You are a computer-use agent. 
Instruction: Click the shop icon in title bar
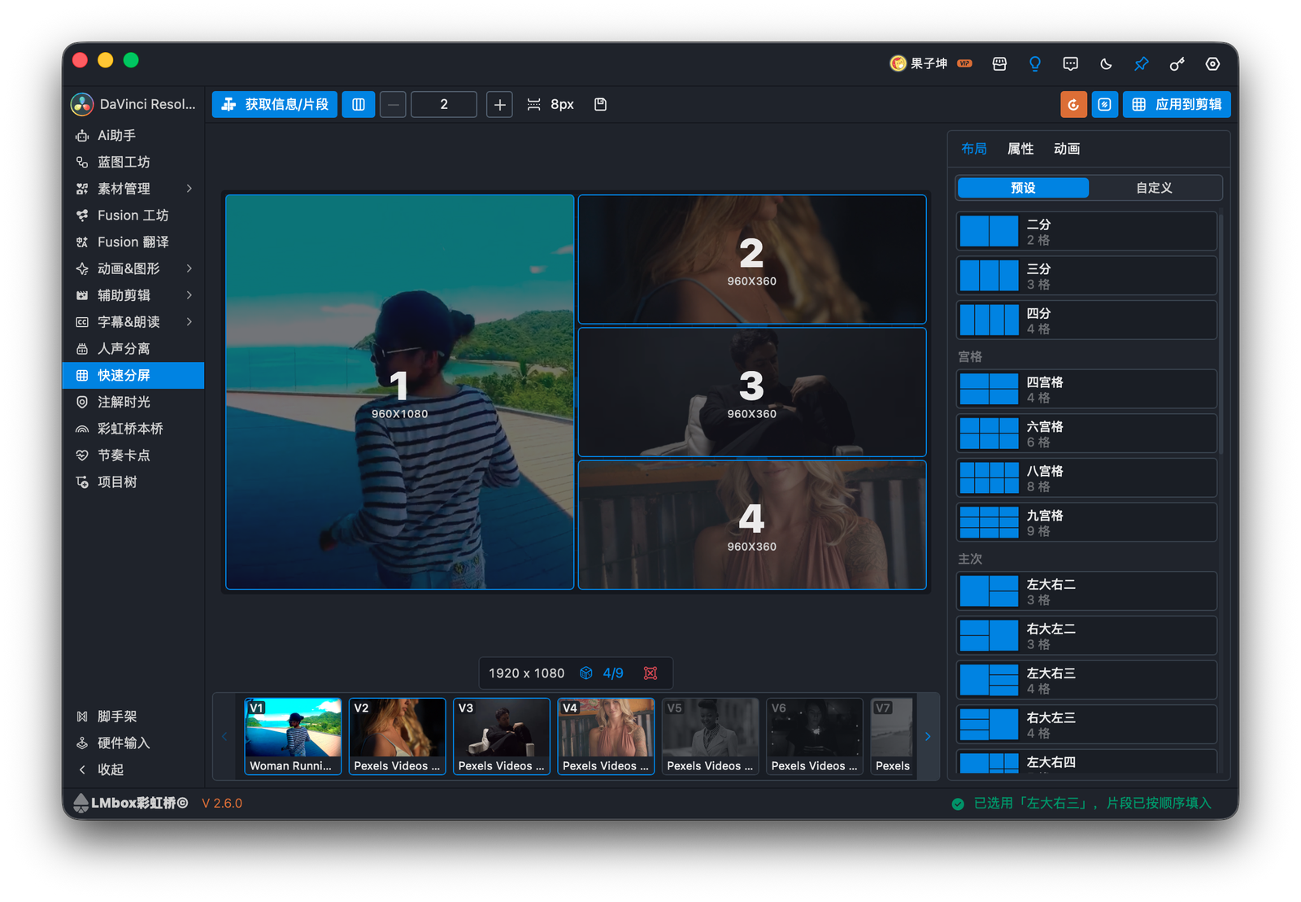click(999, 63)
